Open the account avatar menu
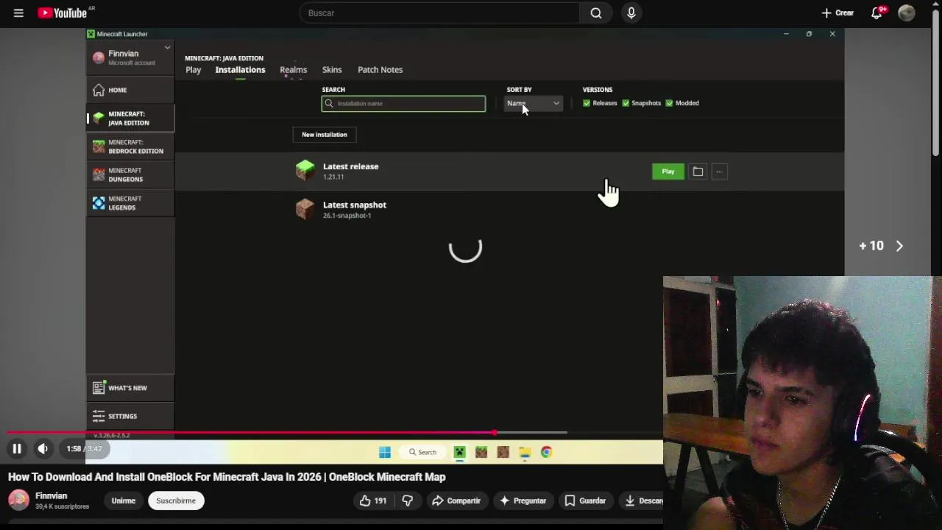 tap(907, 13)
